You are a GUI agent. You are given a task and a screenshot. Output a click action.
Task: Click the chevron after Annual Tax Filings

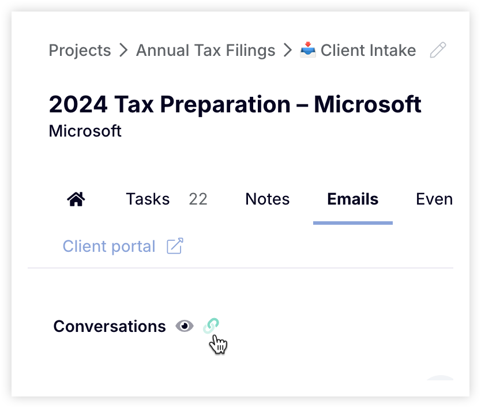point(287,50)
